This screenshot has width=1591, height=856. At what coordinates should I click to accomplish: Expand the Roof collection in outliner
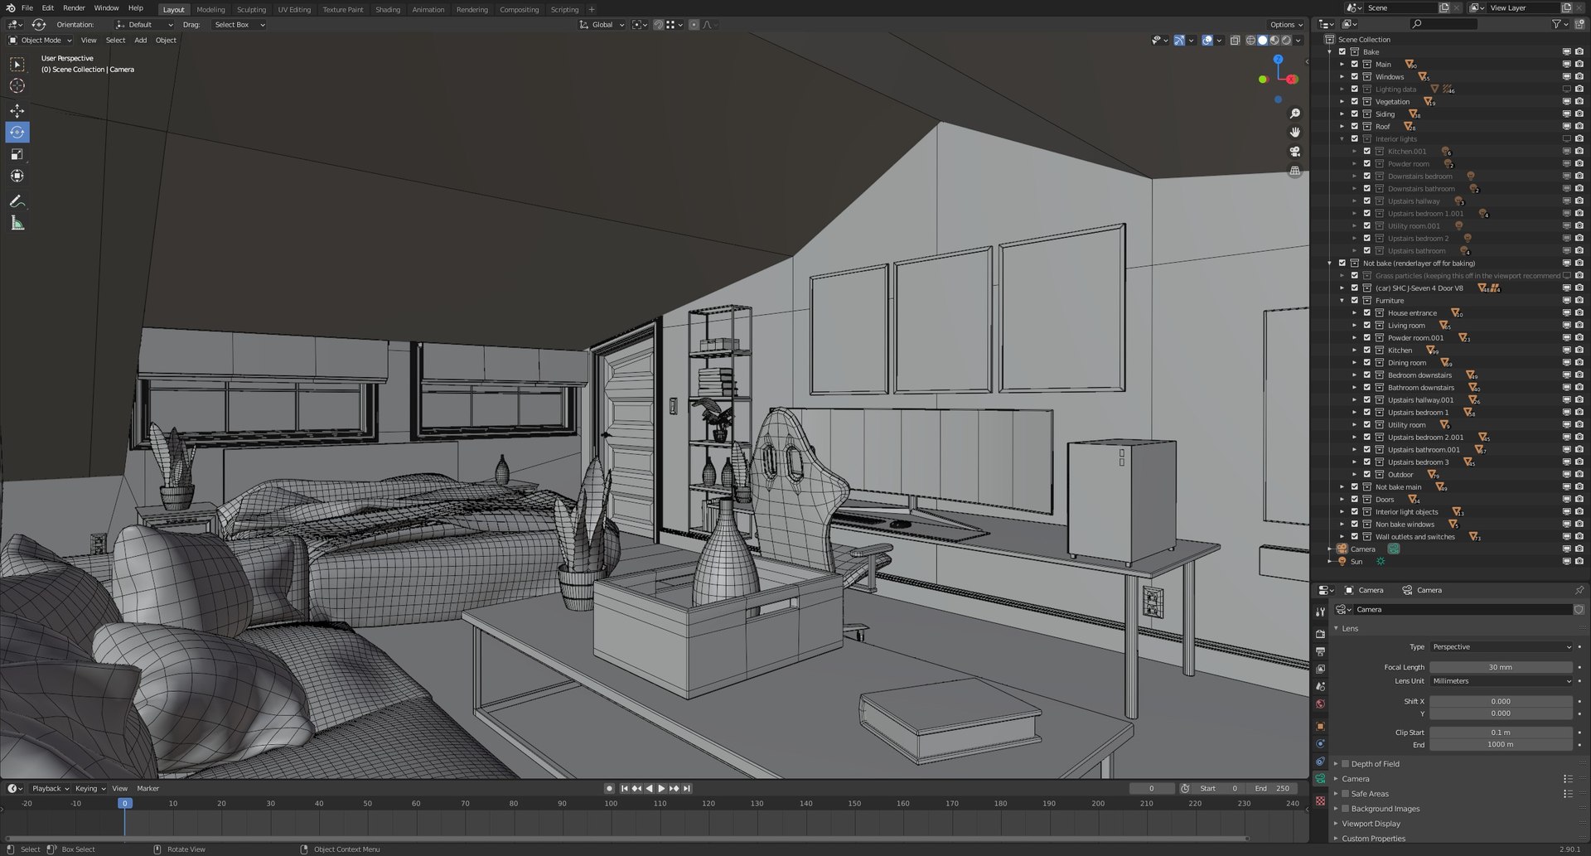click(x=1342, y=127)
